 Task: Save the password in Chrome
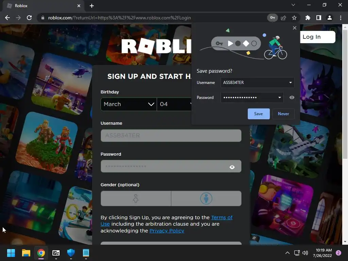(259, 114)
